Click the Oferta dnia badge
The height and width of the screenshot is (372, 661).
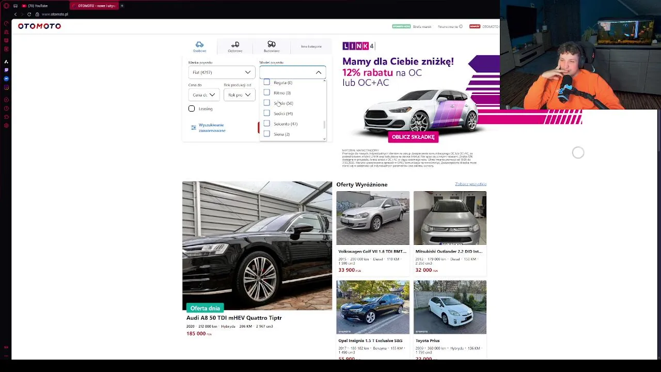[205, 308]
